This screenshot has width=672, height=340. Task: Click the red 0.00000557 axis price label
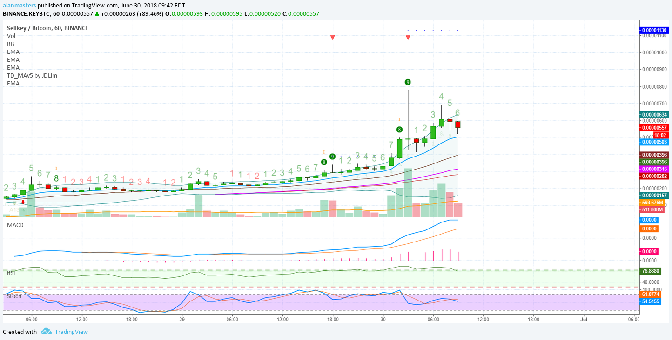pyautogui.click(x=654, y=127)
